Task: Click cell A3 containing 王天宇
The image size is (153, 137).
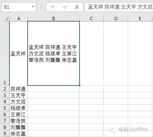Action: click(x=19, y=95)
